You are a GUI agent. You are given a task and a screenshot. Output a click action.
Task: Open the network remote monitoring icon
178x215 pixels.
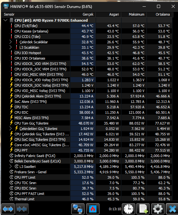(78, 209)
